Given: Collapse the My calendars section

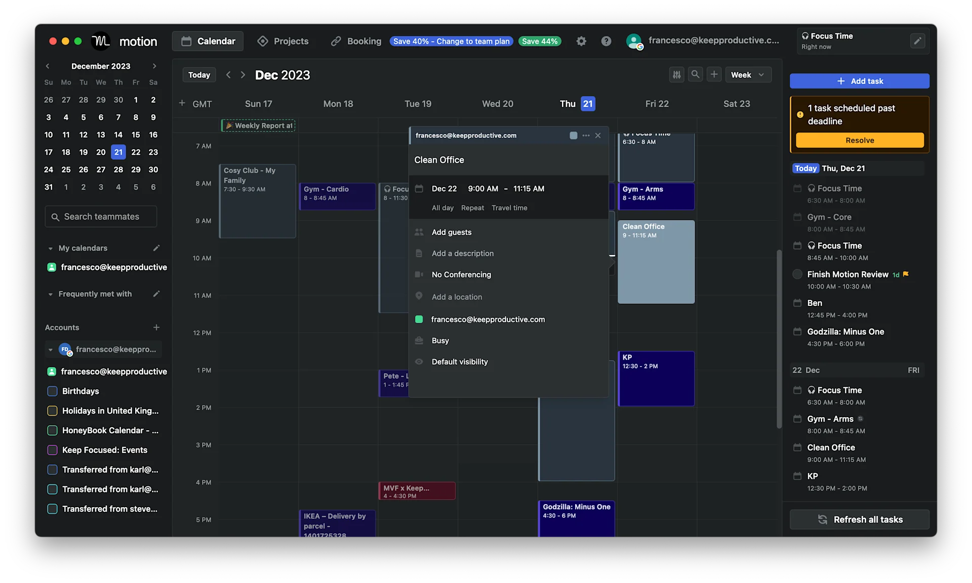Looking at the screenshot, I should 51,248.
